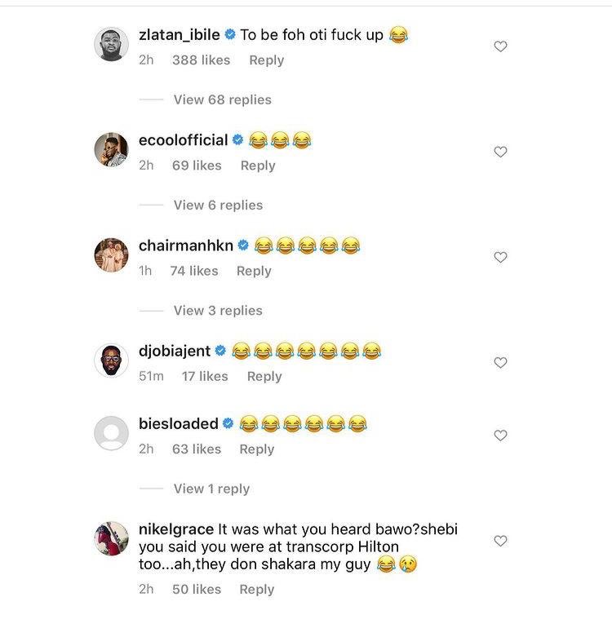612x628 pixels.
Task: Expand View 6 replies under ecoolofficial
Action: [x=218, y=205]
